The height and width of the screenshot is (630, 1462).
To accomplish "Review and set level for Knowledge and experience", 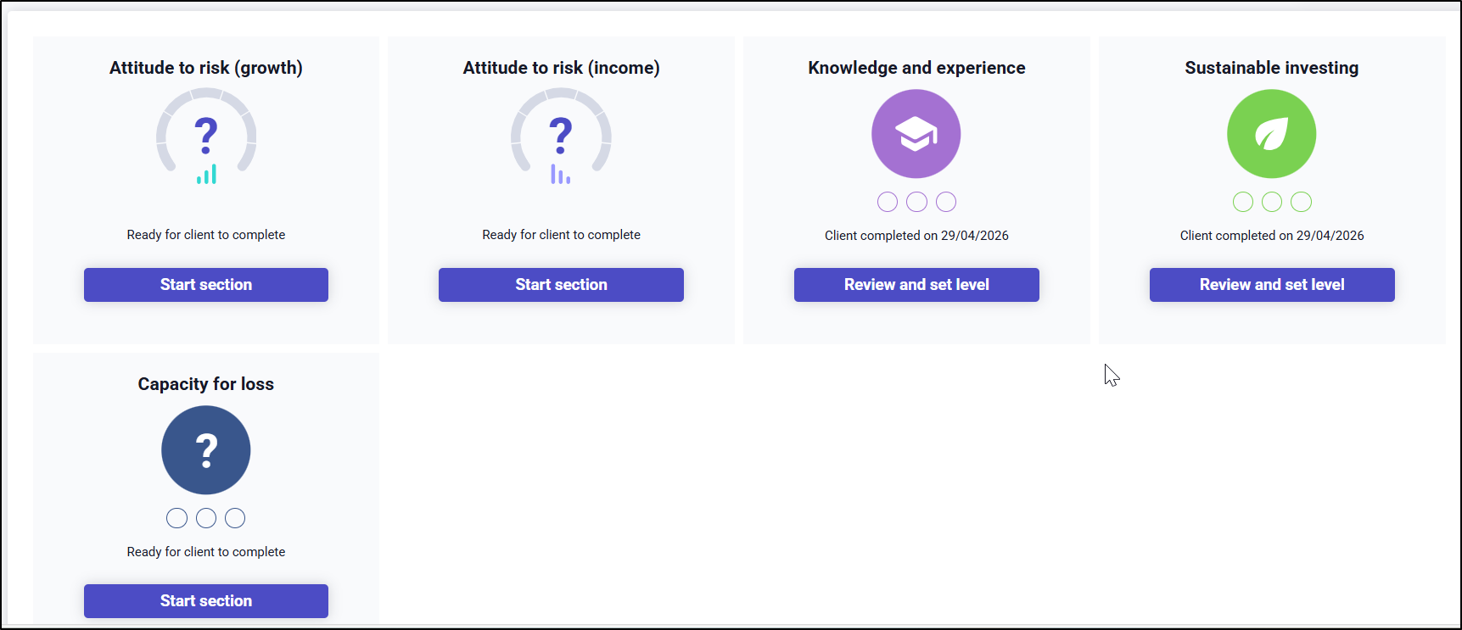I will [x=916, y=285].
